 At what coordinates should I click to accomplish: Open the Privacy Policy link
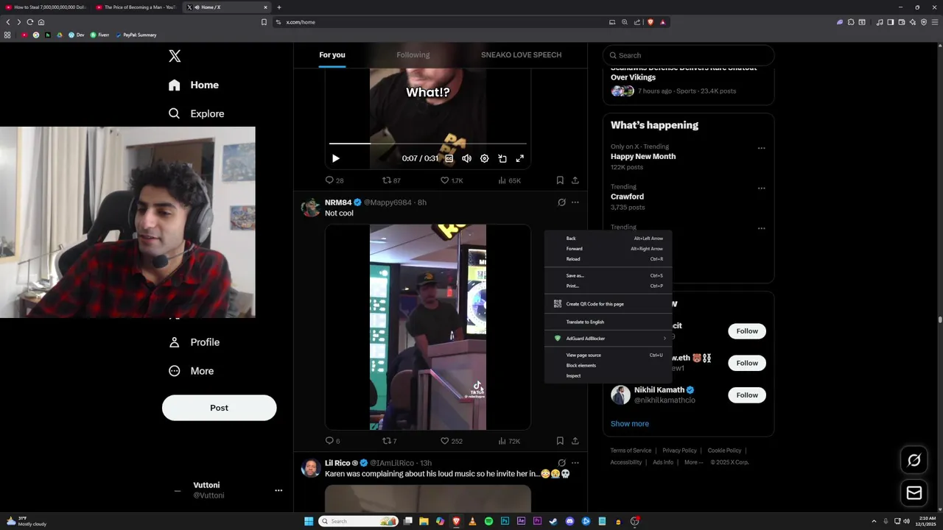pos(679,451)
